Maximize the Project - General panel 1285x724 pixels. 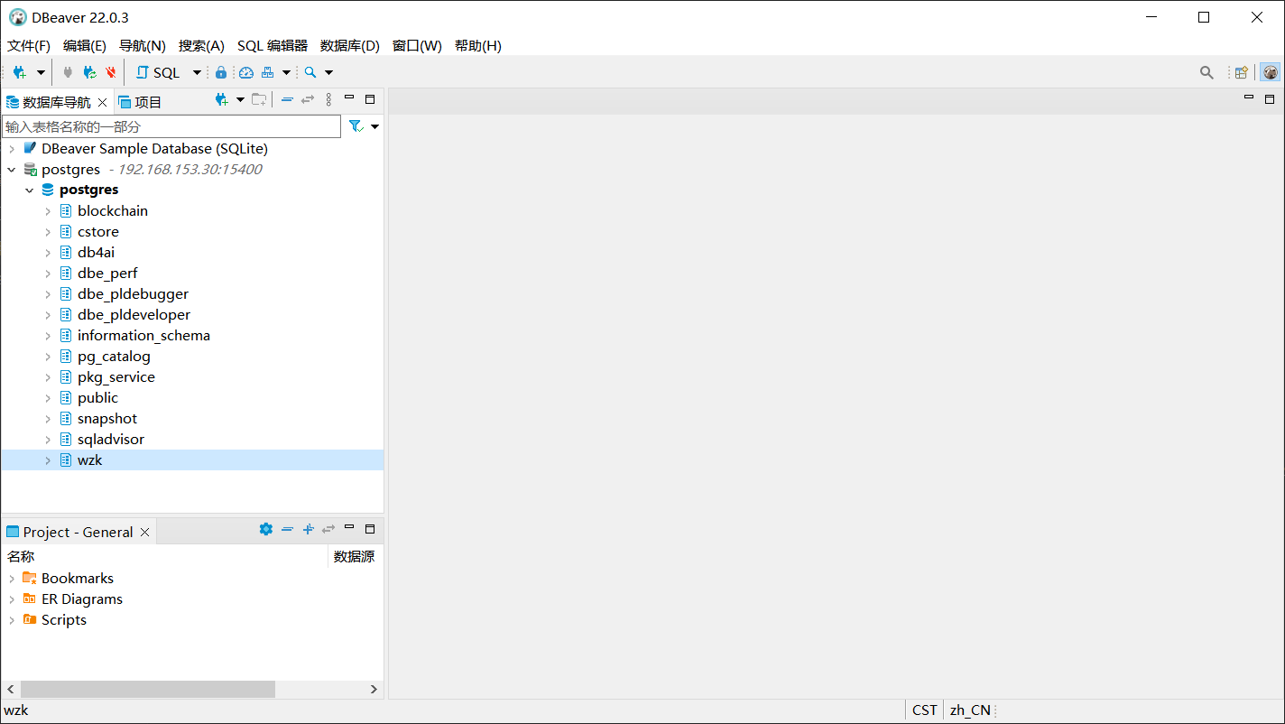pos(370,529)
